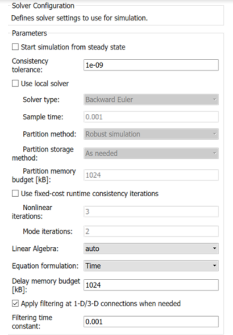Click the Sample time field
The width and height of the screenshot is (233, 335).
tap(151, 117)
